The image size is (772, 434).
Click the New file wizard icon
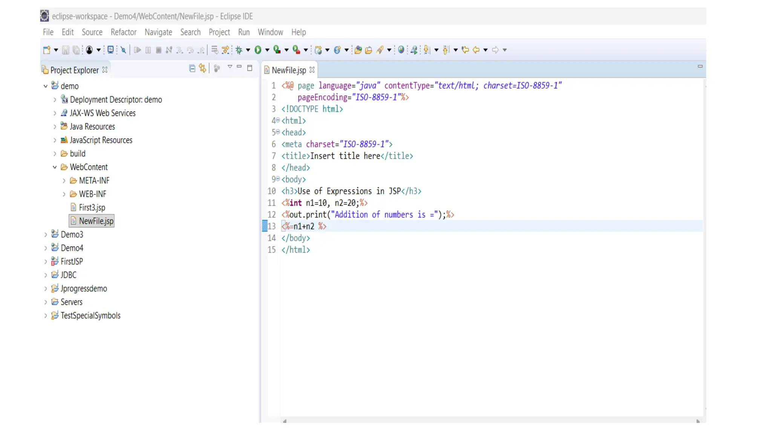(47, 50)
